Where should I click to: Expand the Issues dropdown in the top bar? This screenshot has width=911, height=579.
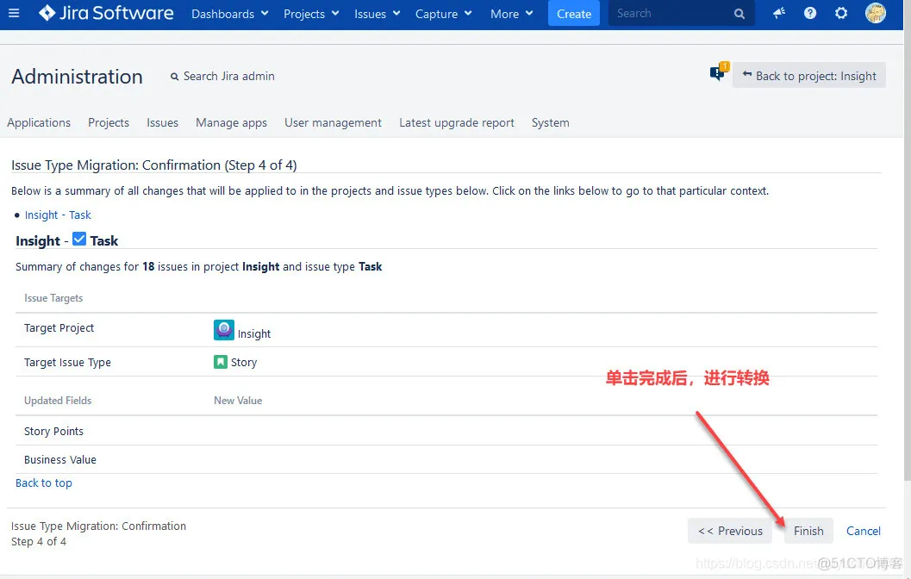tap(377, 14)
